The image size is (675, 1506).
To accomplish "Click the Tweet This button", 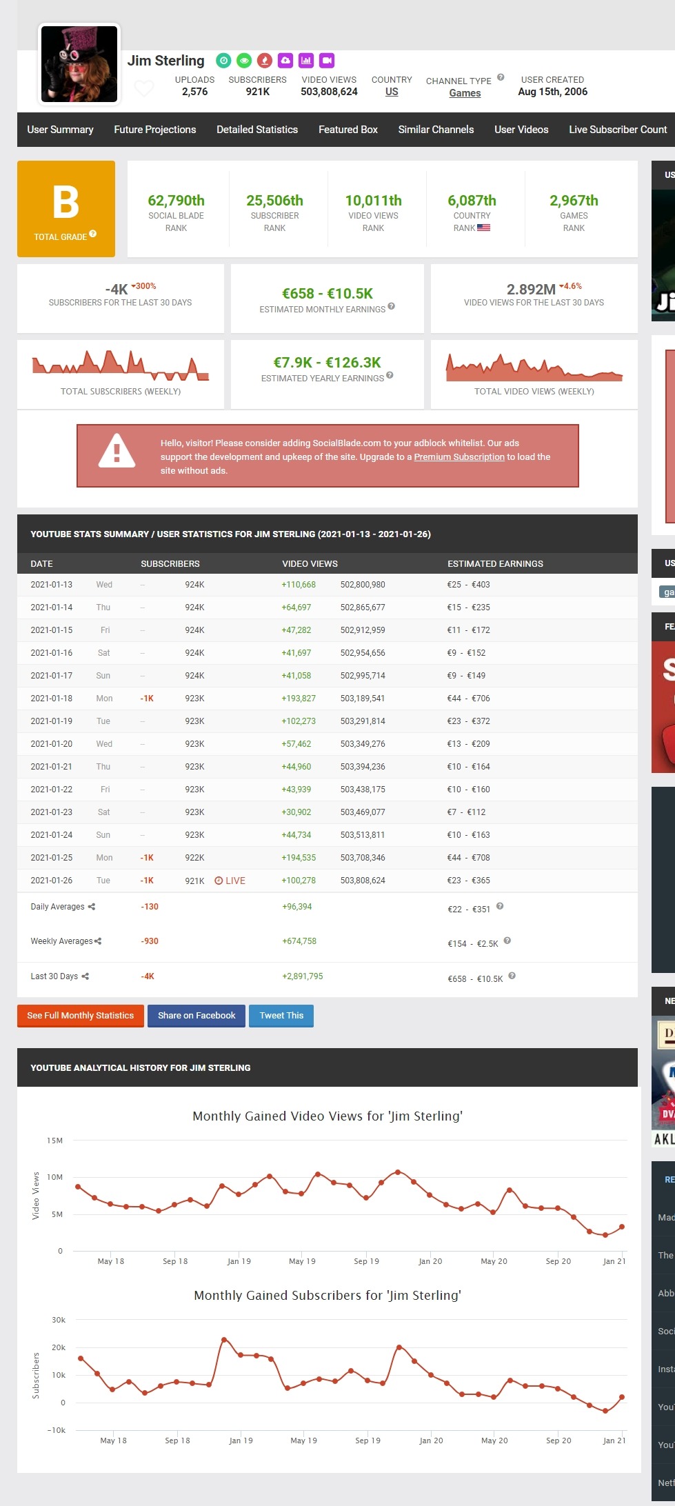I will (x=281, y=1016).
